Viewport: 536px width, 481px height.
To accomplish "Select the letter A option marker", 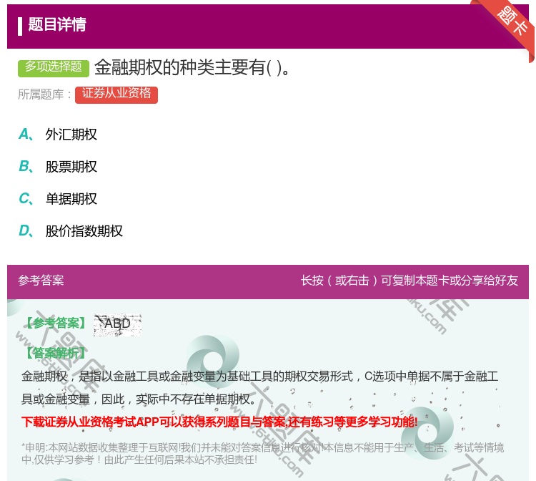I will pyautogui.click(x=25, y=135).
